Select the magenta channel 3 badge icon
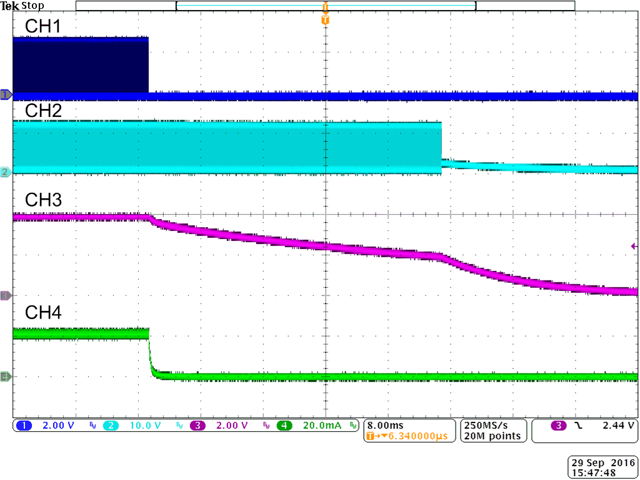This screenshot has width=640, height=480. tap(197, 426)
